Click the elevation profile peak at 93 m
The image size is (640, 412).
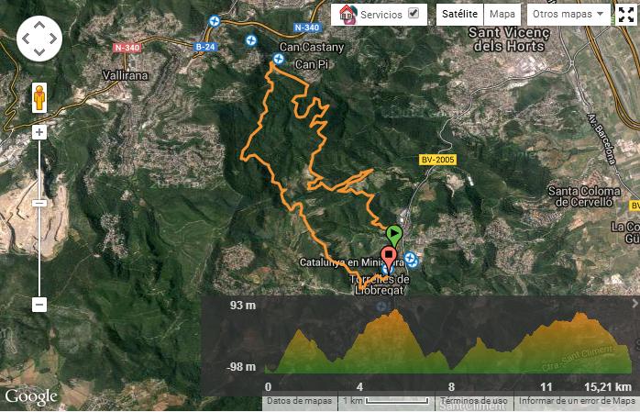pos(395,312)
